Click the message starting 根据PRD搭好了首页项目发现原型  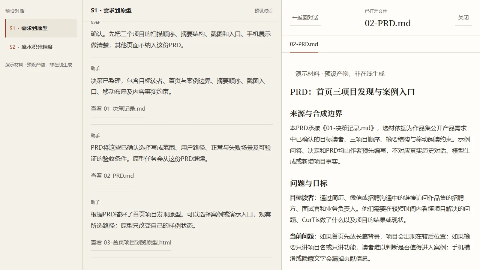pyautogui.click(x=181, y=220)
